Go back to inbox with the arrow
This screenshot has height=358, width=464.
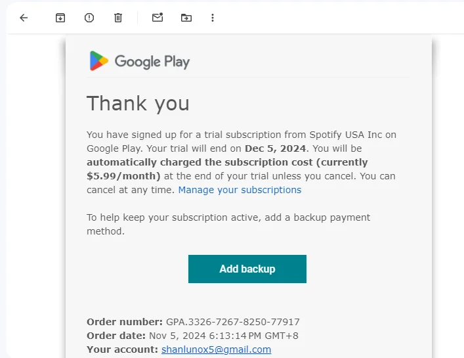[x=24, y=18]
